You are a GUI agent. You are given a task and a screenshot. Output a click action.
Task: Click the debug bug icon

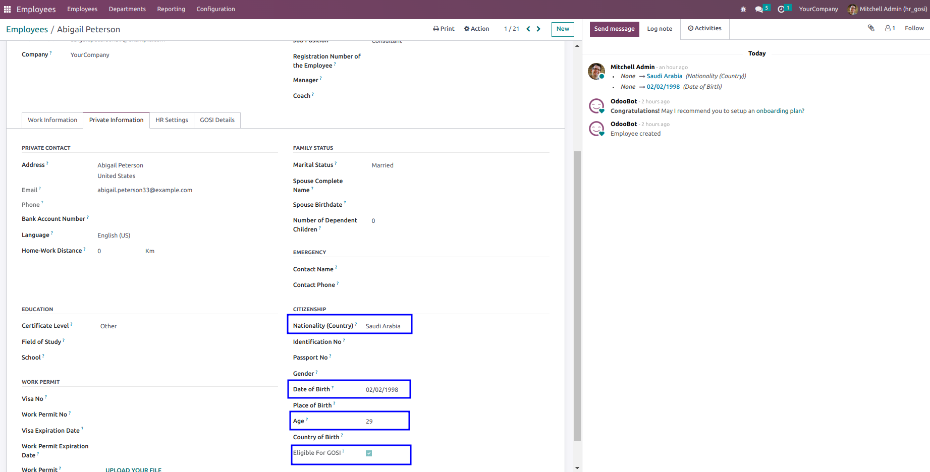[x=743, y=9]
